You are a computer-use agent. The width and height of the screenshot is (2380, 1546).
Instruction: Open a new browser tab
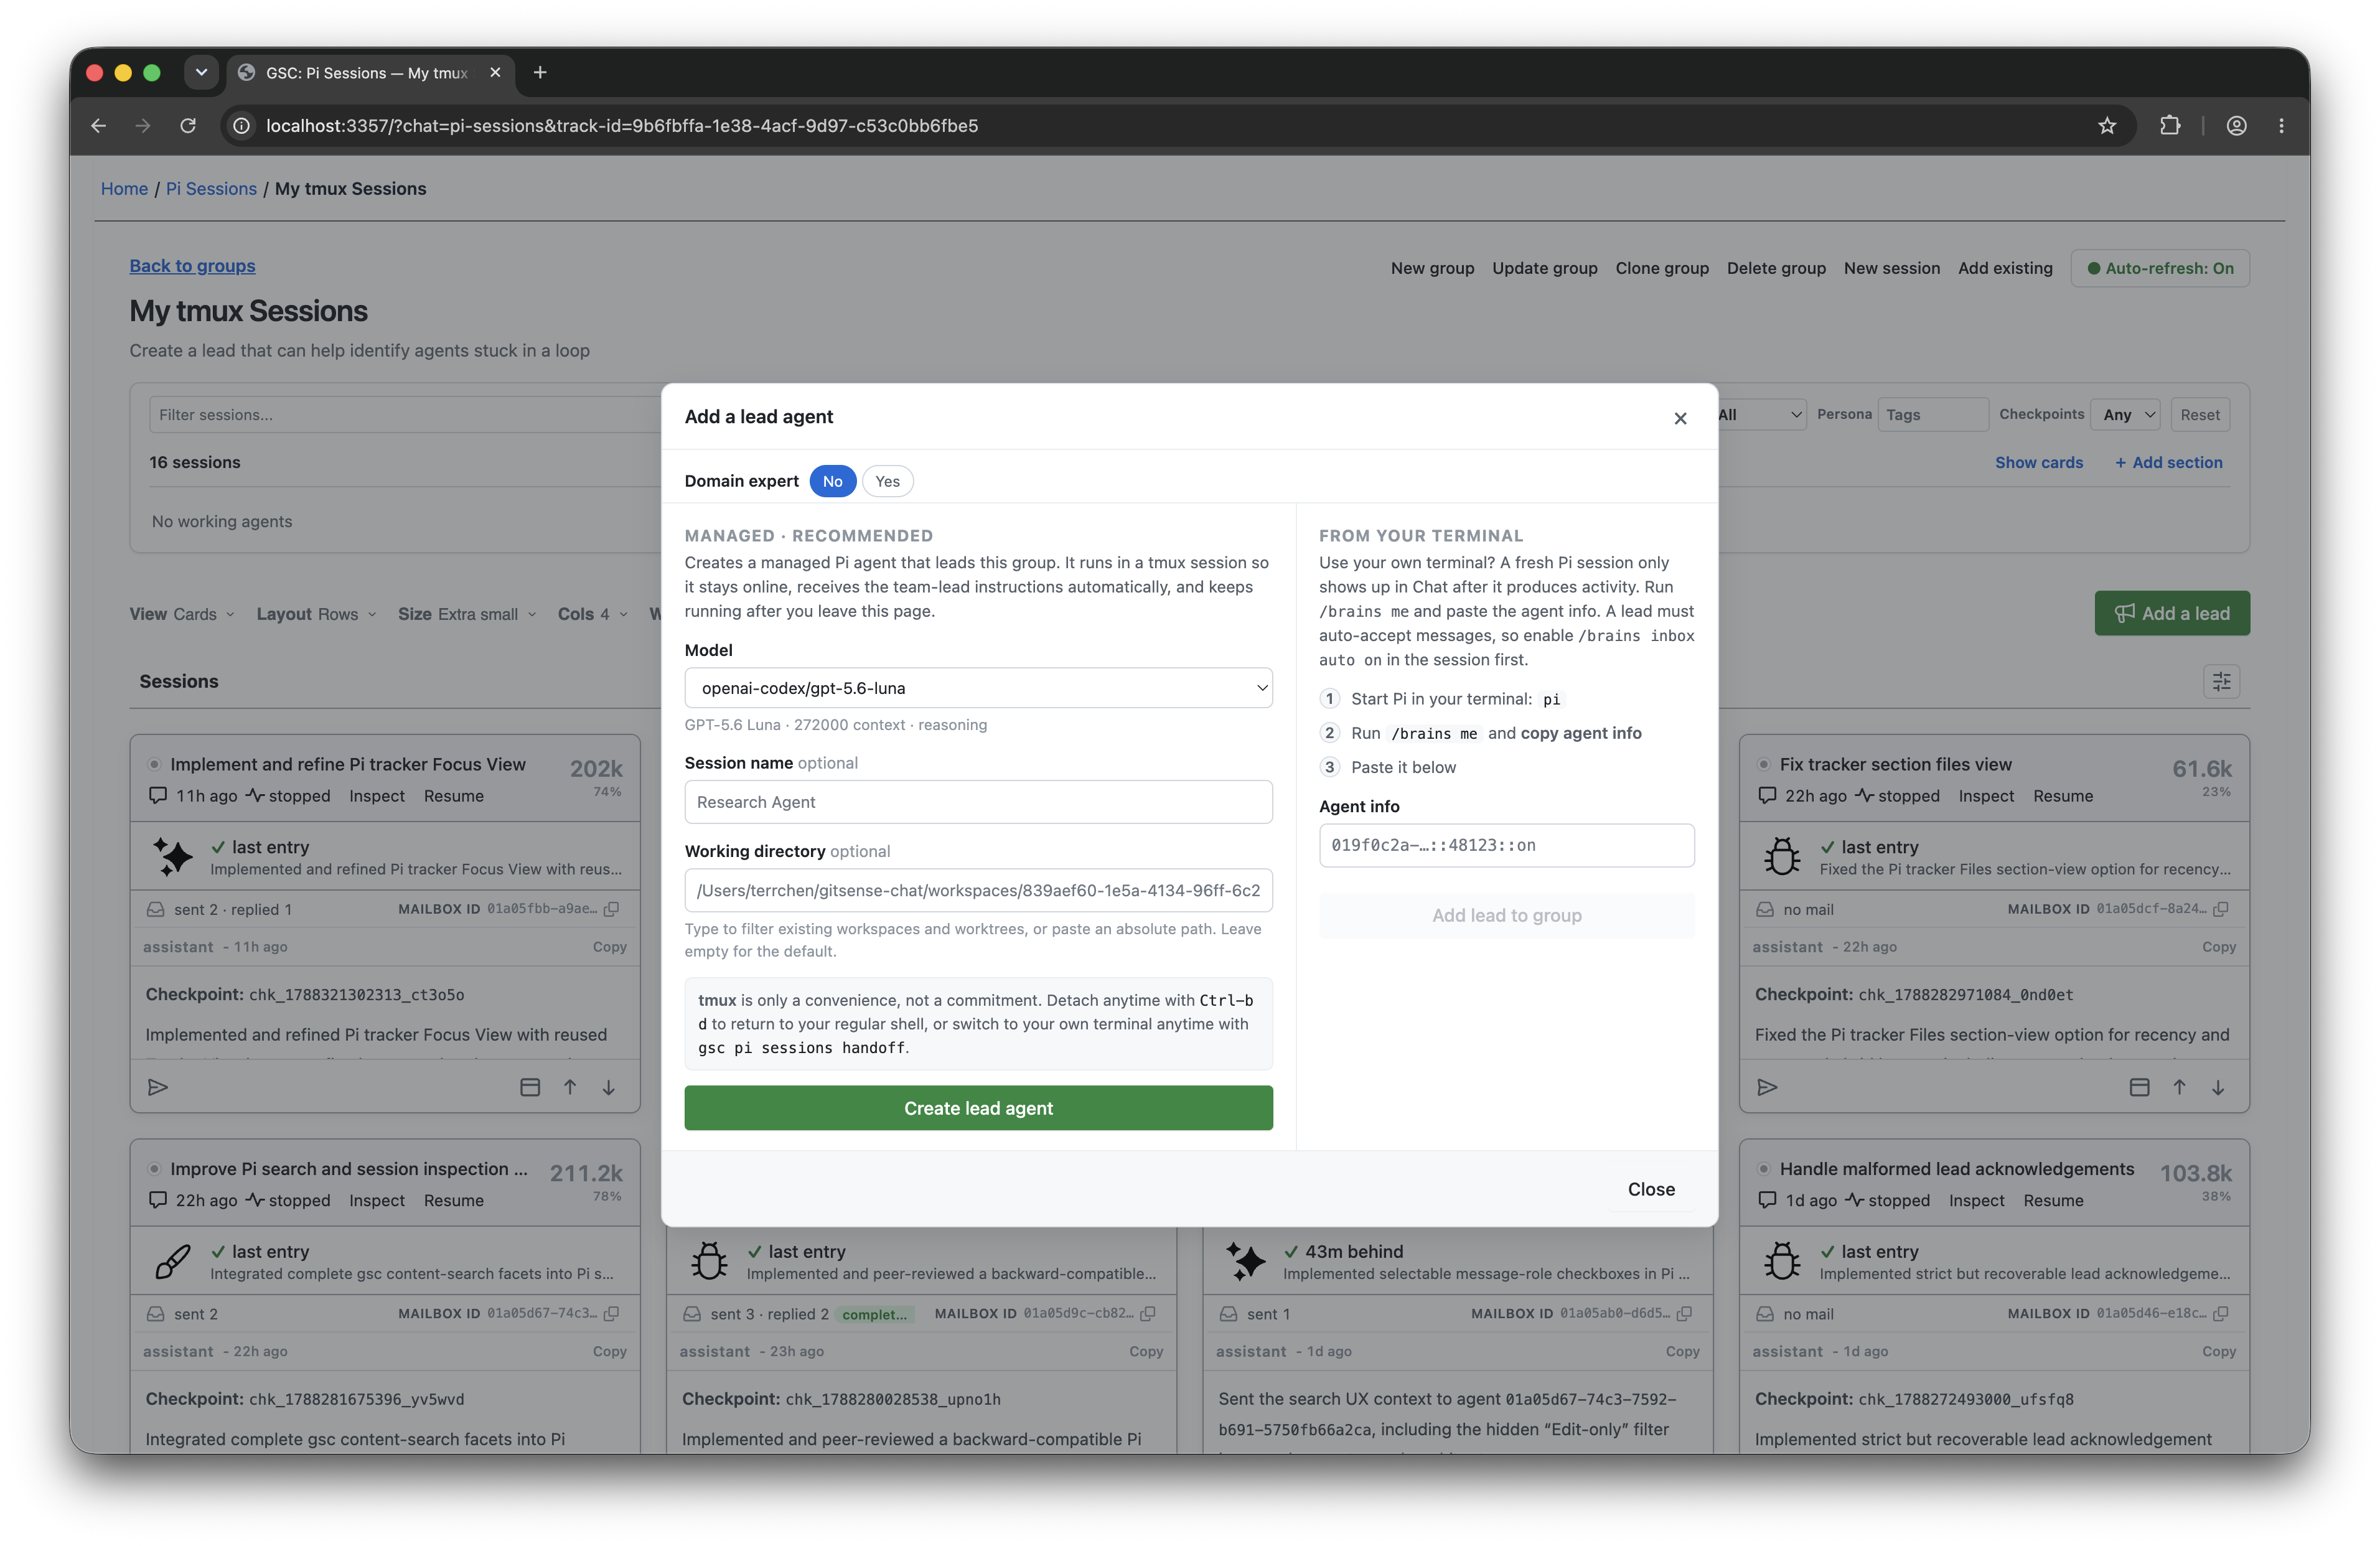pyautogui.click(x=540, y=72)
